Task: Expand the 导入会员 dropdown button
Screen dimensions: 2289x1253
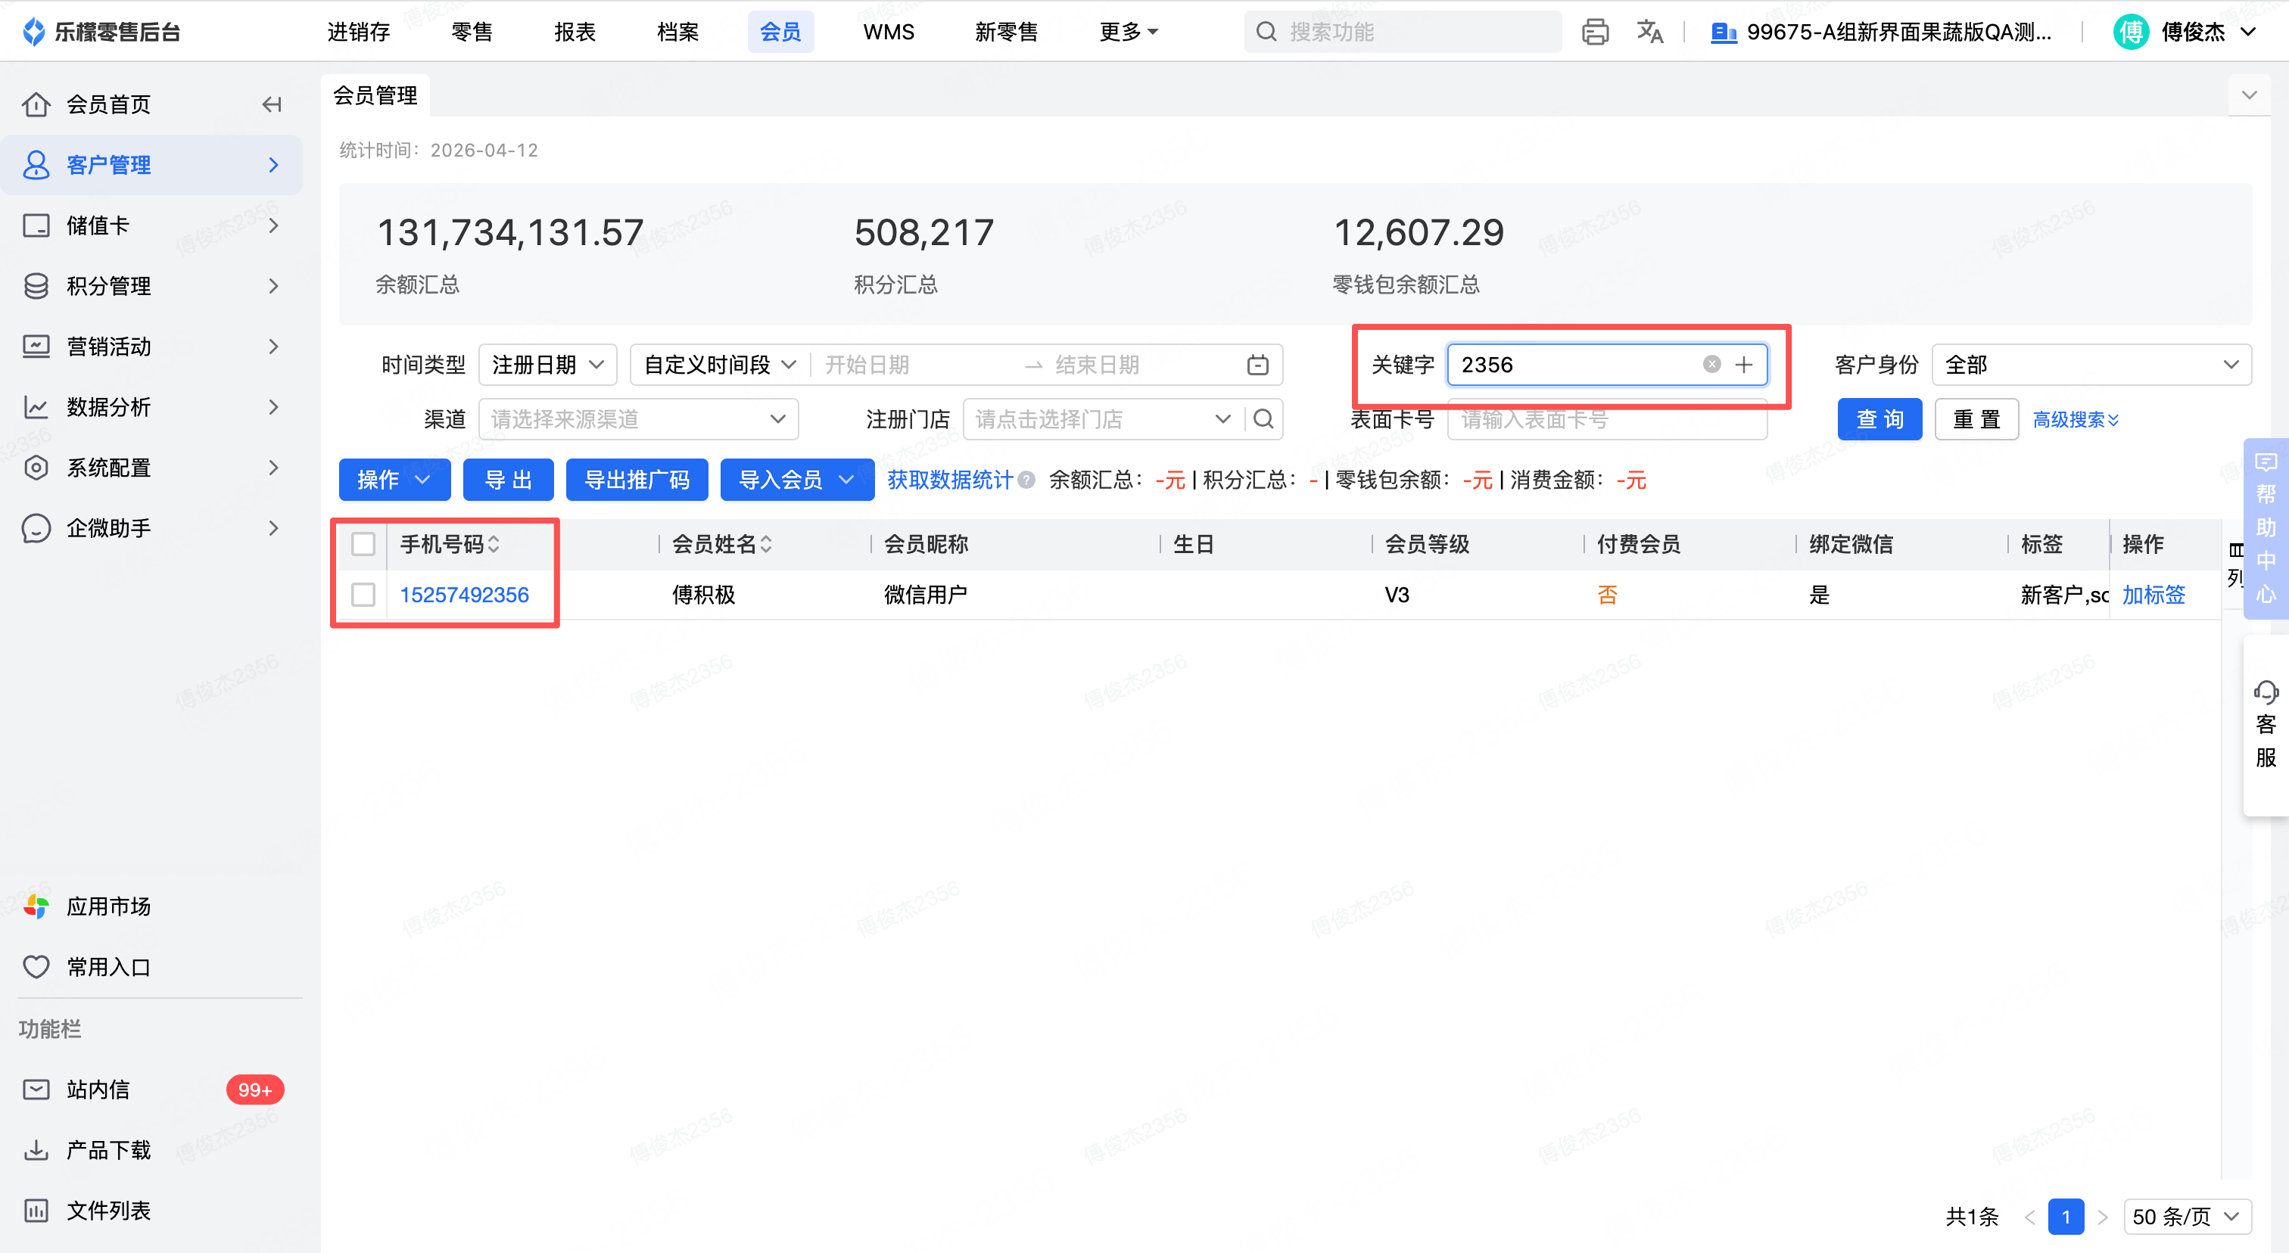Action: pyautogui.click(x=845, y=480)
